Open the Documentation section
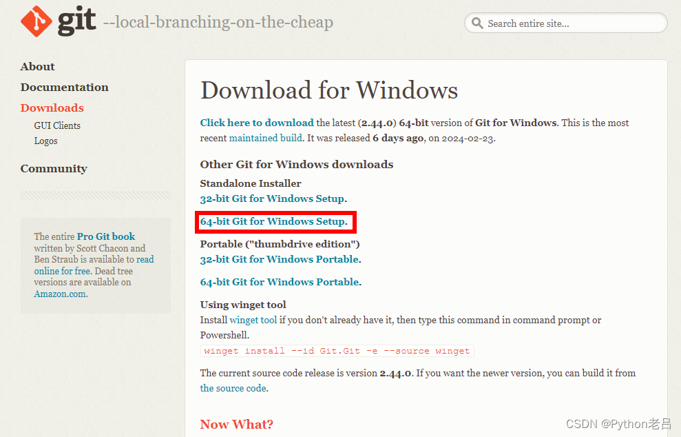 pos(64,88)
